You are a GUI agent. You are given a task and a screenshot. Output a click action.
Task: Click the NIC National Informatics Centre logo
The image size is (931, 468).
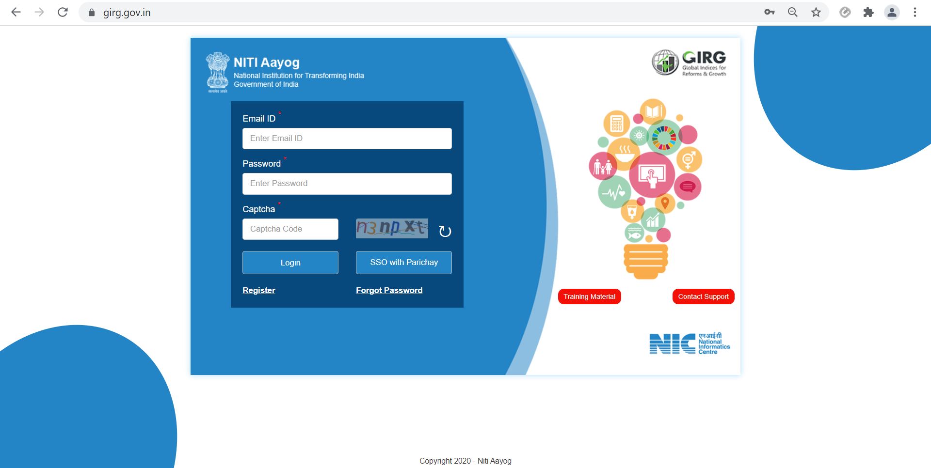(690, 343)
